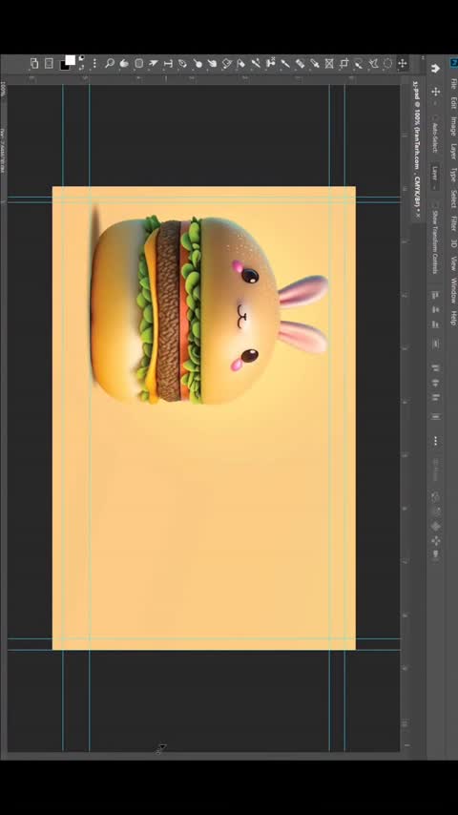Select the Frame tool icon
Screen dimensions: 458x815
pos(328,63)
